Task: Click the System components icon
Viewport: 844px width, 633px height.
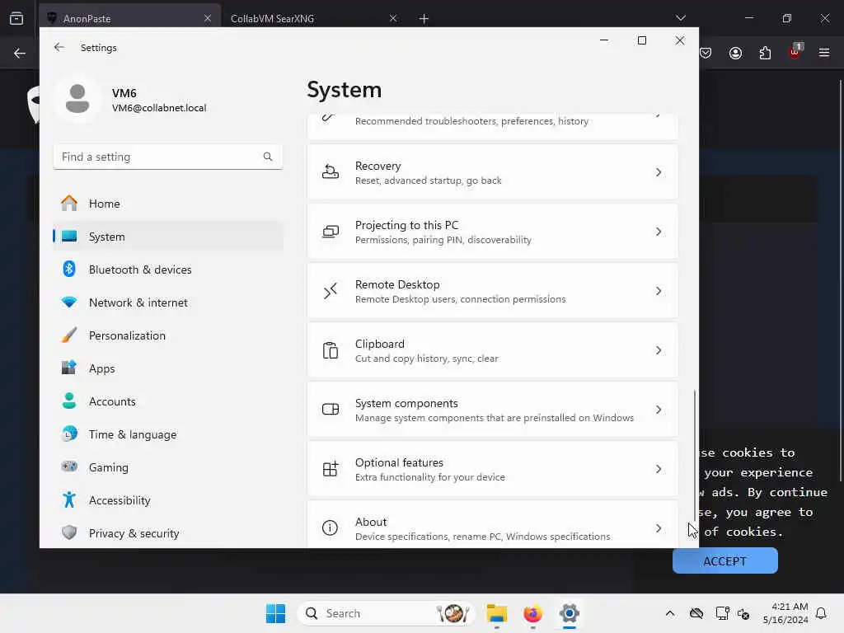Action: 330,410
